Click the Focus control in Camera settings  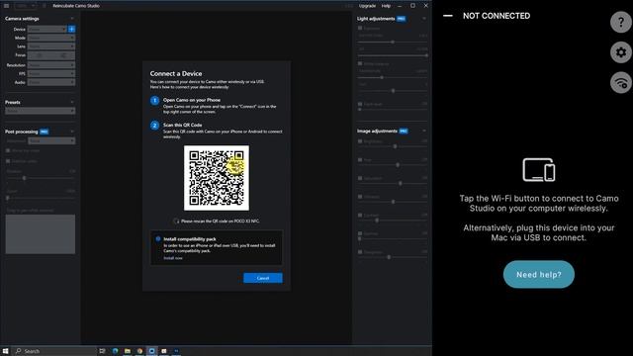tap(51, 55)
